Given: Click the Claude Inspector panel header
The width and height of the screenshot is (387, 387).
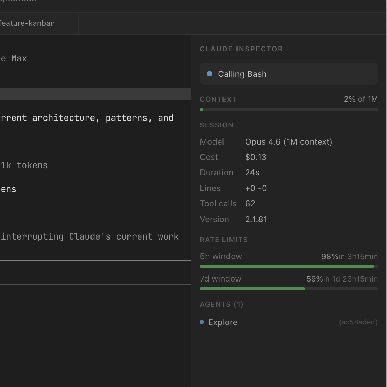Looking at the screenshot, I should click(x=241, y=49).
